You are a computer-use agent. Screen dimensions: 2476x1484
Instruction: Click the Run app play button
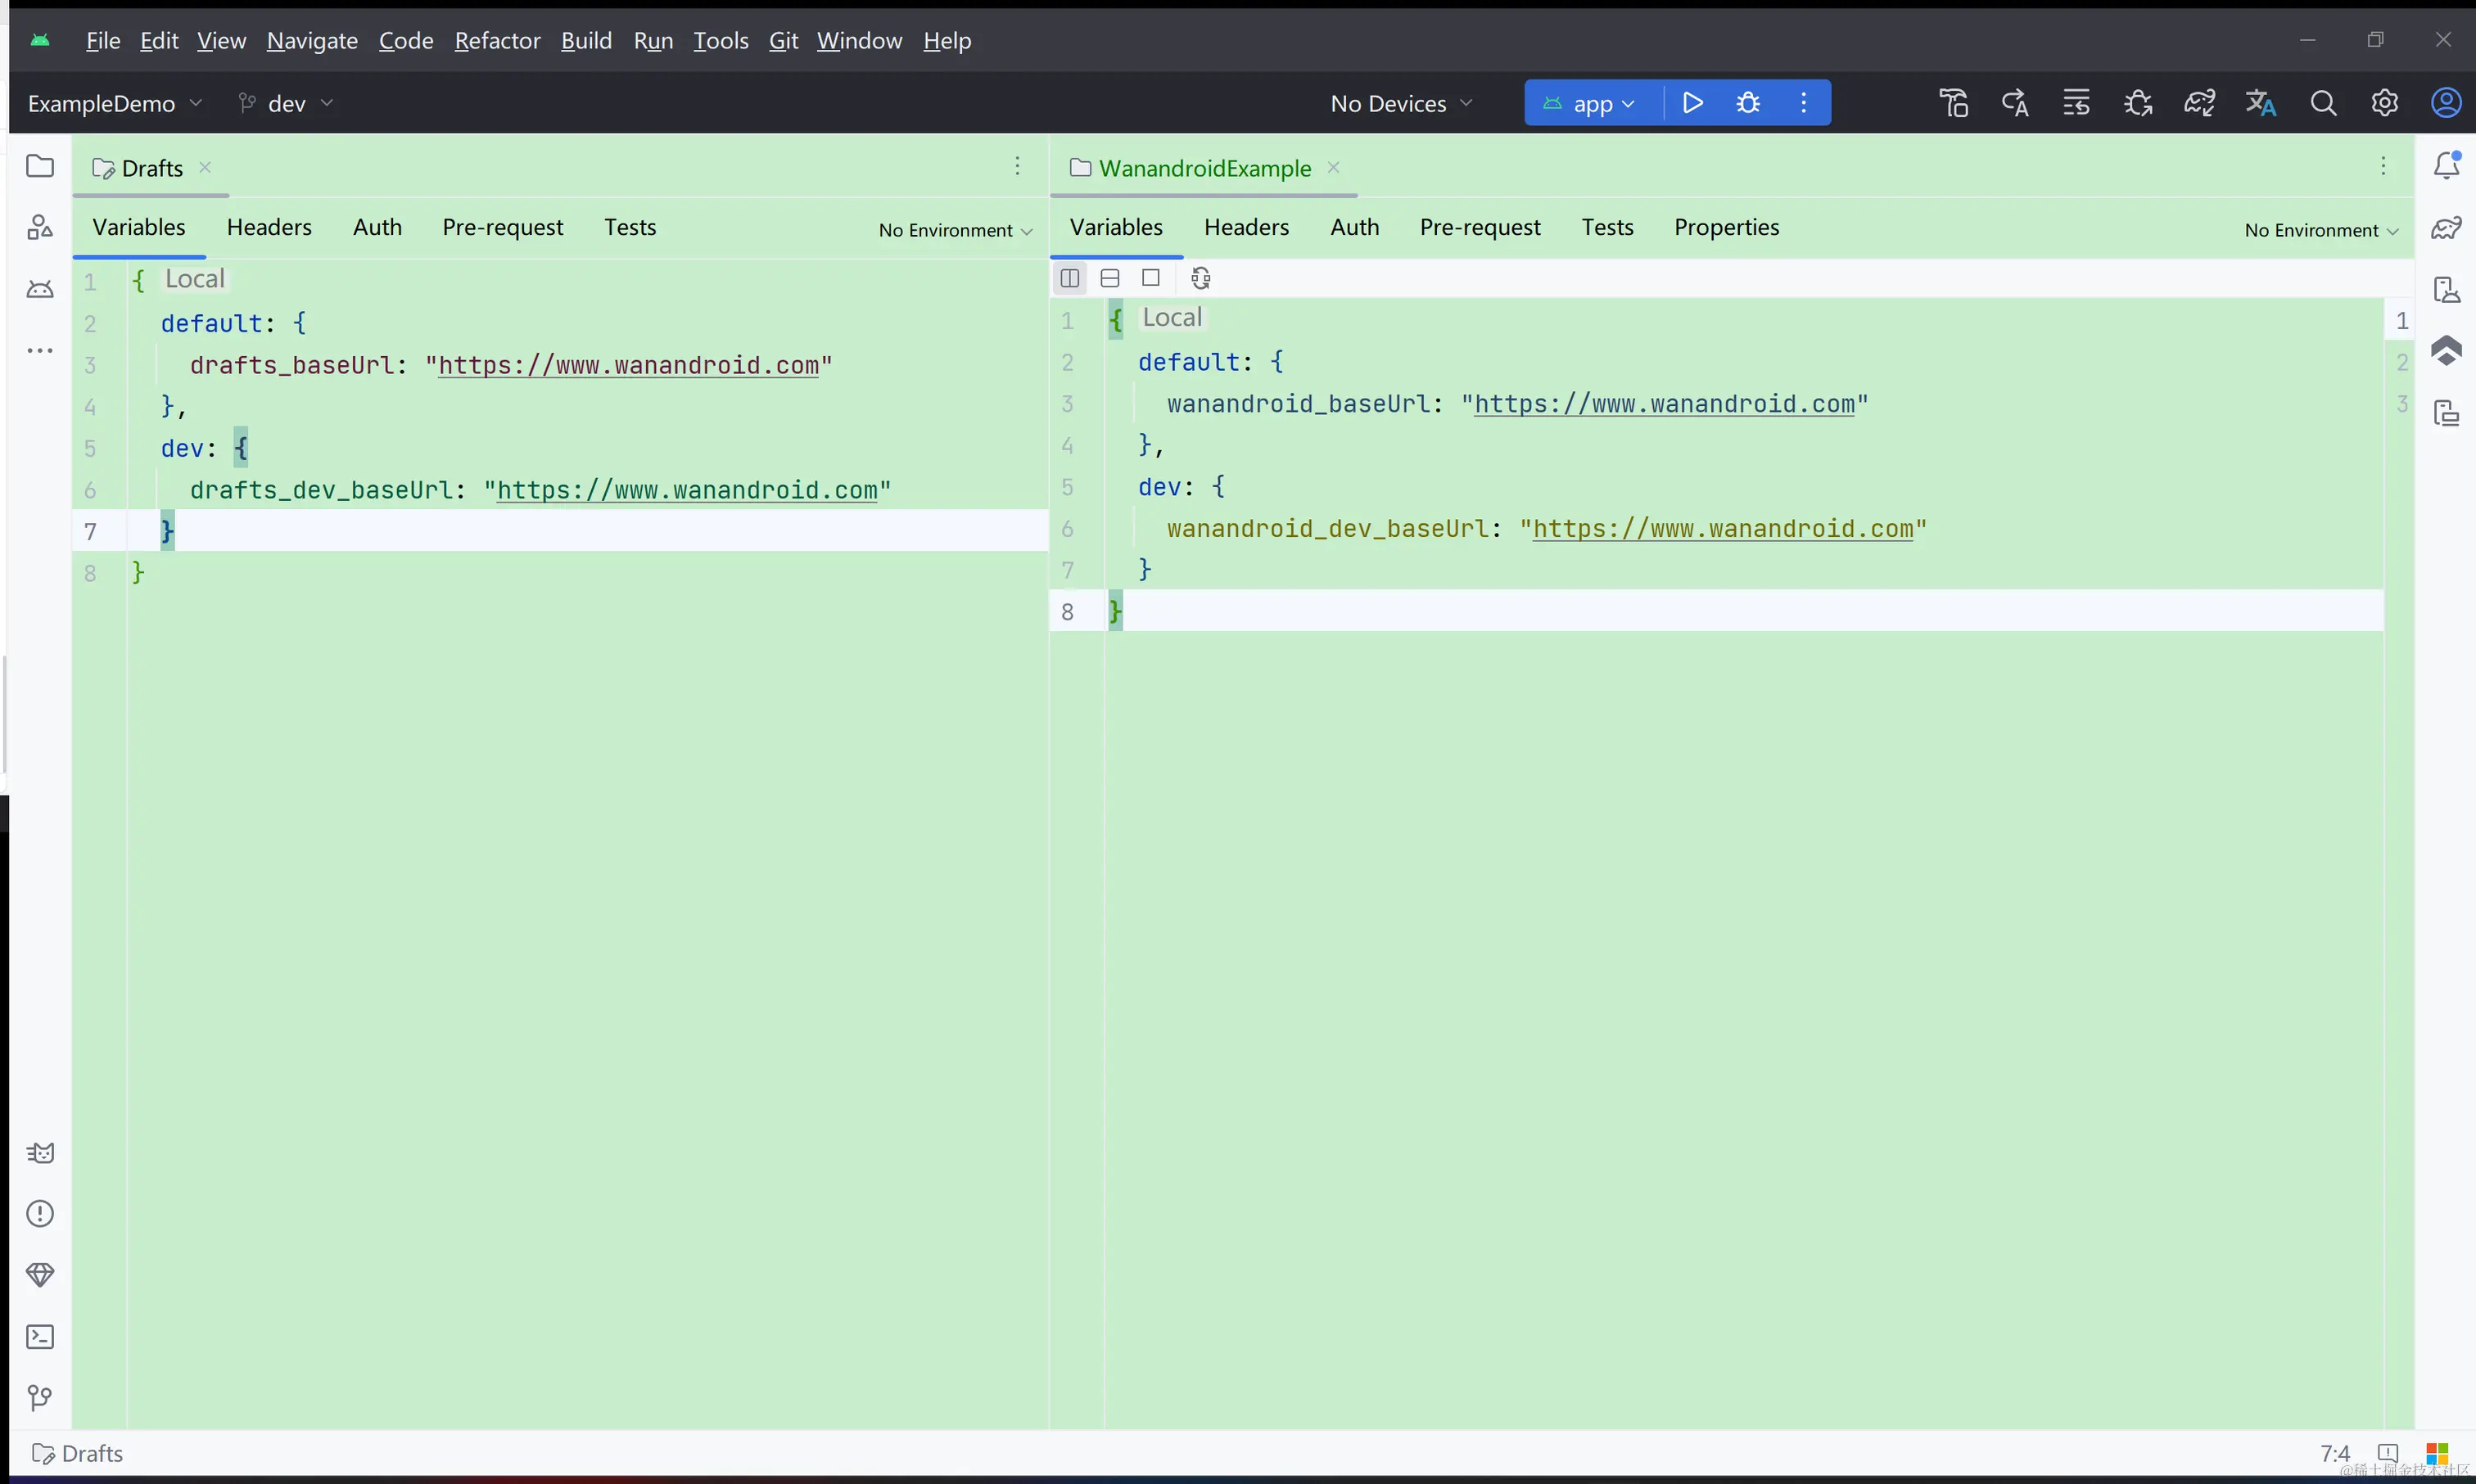coord(1692,103)
